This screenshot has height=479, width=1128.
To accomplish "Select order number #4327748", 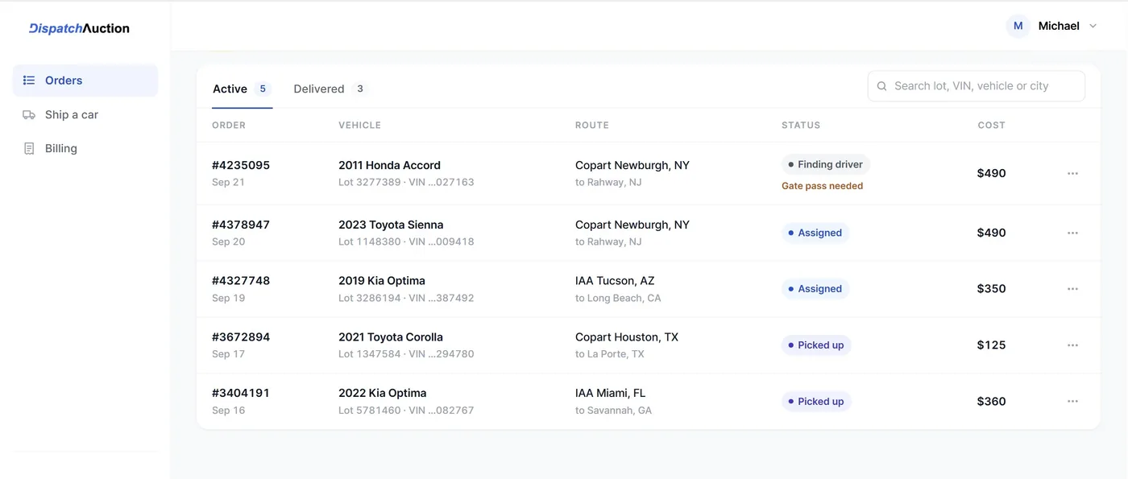I will 241,281.
